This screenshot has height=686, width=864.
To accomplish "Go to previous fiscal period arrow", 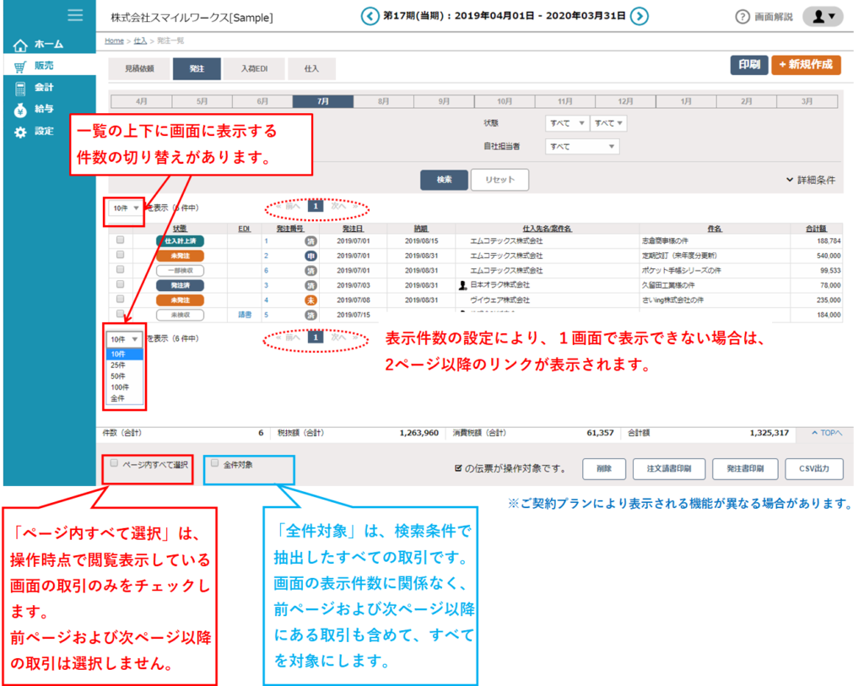I will point(370,16).
